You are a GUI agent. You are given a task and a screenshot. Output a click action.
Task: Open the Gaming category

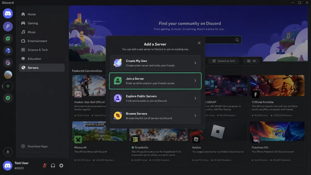pyautogui.click(x=42, y=23)
